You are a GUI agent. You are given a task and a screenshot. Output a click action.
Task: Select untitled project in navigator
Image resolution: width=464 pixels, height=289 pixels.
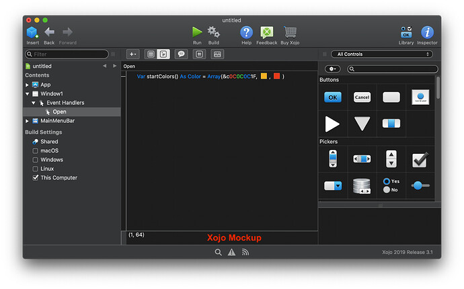pyautogui.click(x=42, y=66)
